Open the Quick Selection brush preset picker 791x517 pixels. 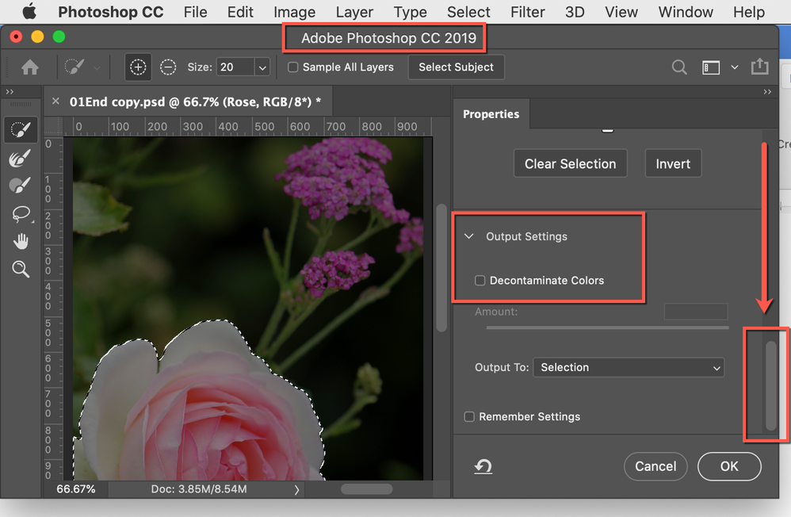pyautogui.click(x=75, y=67)
